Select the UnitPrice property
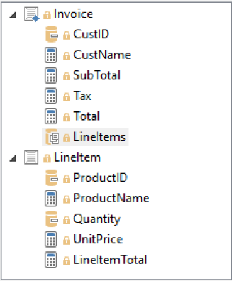This screenshot has width=234, height=281. (x=98, y=240)
